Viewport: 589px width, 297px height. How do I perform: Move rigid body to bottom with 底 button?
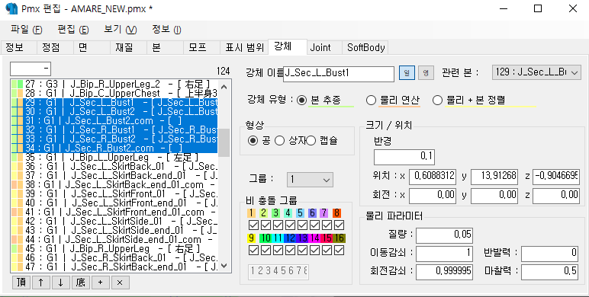pos(81,283)
